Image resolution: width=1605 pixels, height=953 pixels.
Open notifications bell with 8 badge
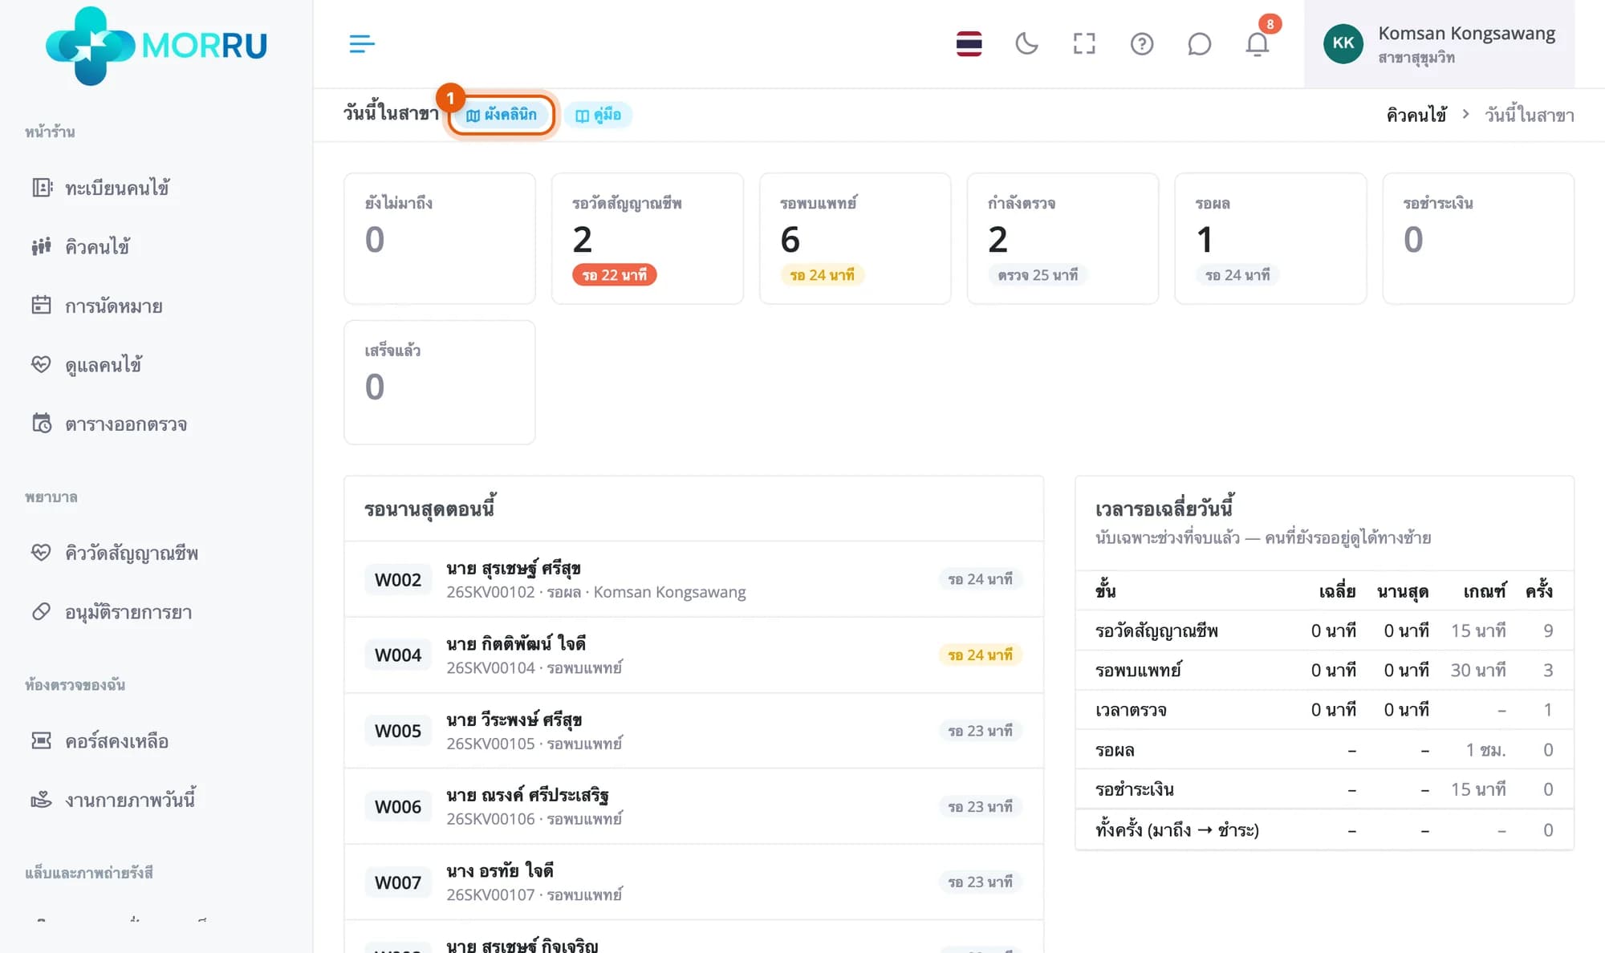pos(1258,43)
